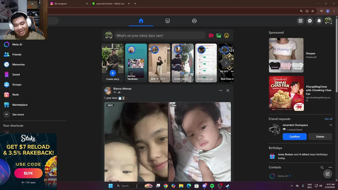Confirm Jevandrei Dumayaca's friend request

coord(294,137)
